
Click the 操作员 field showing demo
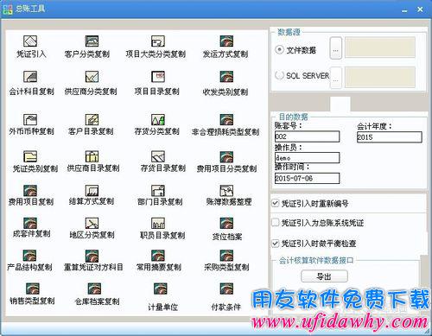click(307, 158)
